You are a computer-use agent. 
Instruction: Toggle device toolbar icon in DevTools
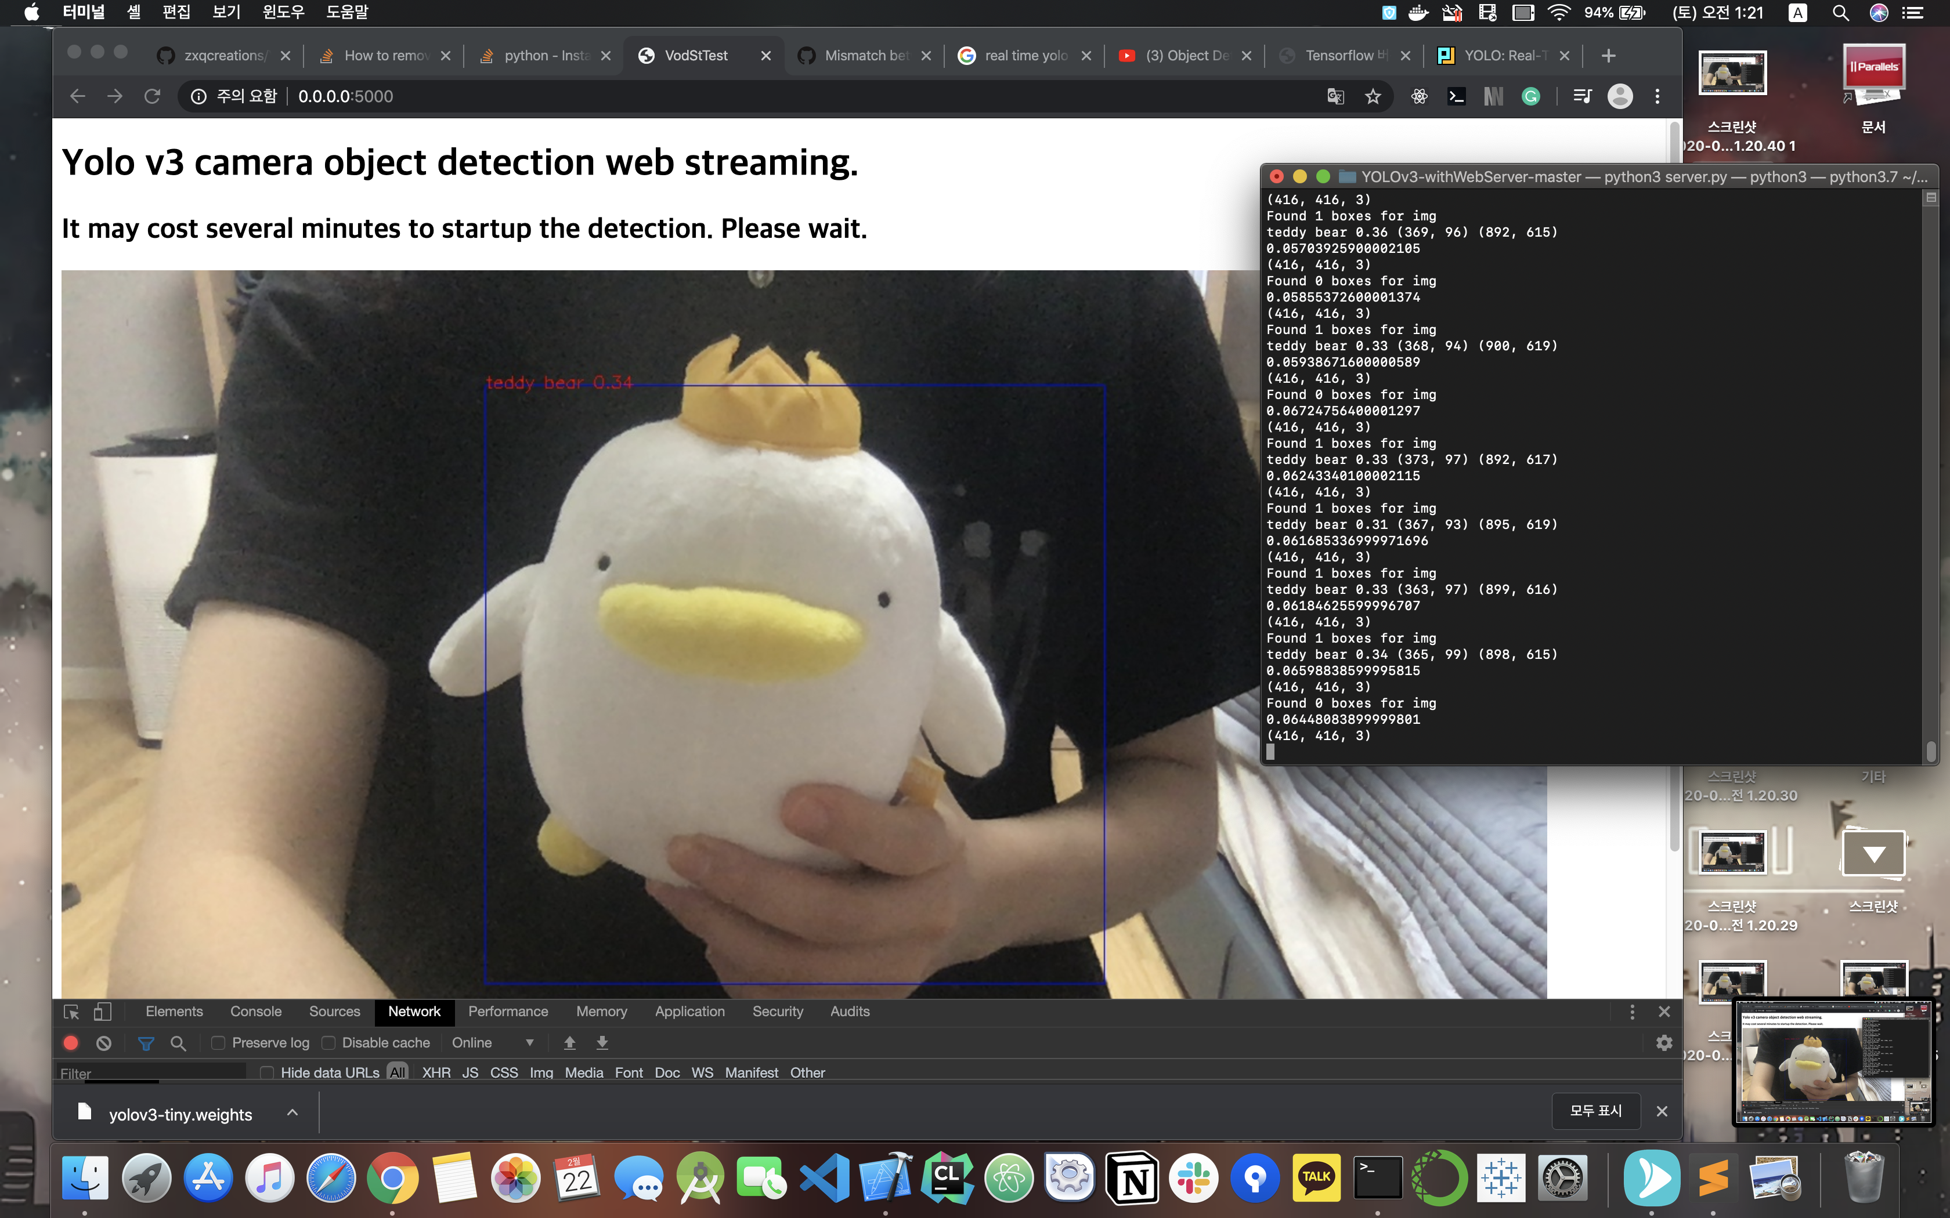[x=102, y=1011]
